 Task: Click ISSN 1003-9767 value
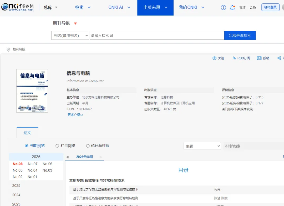click(x=84, y=109)
